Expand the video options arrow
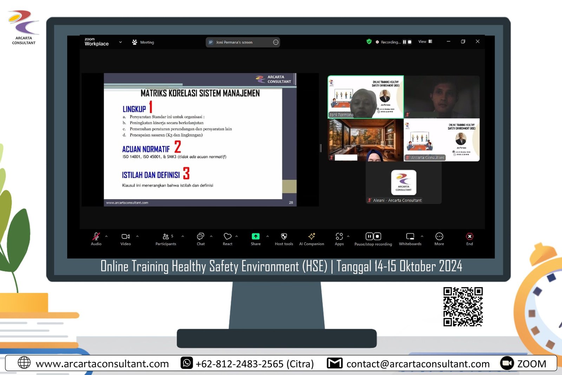Screen dimensions: 562x375 [x=137, y=236]
